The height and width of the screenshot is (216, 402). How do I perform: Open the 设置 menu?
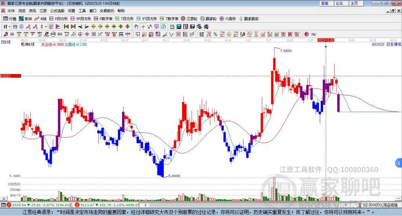(71, 11)
